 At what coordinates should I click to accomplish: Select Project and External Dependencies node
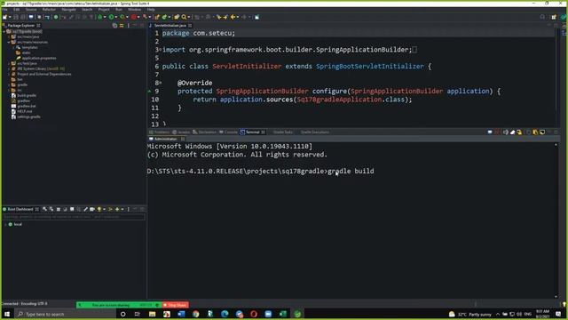[x=43, y=74]
